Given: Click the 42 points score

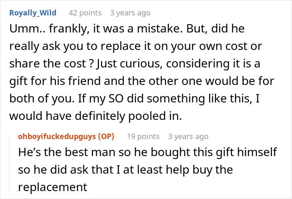Looking at the screenshot, I should (85, 13).
